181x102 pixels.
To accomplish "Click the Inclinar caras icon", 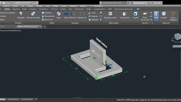I will pyautogui.click(x=125, y=14).
